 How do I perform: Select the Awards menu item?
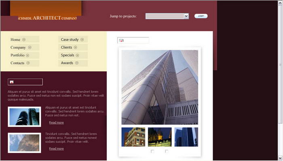point(67,63)
